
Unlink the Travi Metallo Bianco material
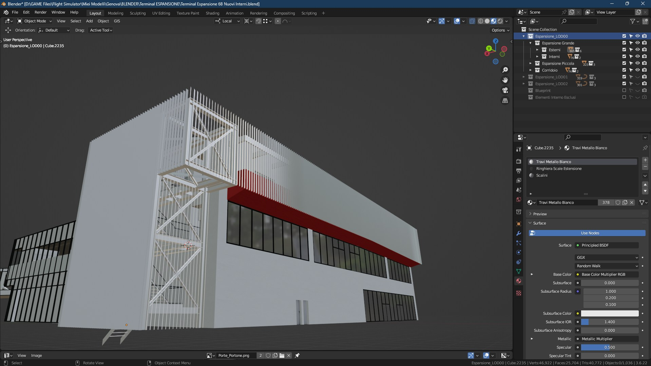point(632,203)
